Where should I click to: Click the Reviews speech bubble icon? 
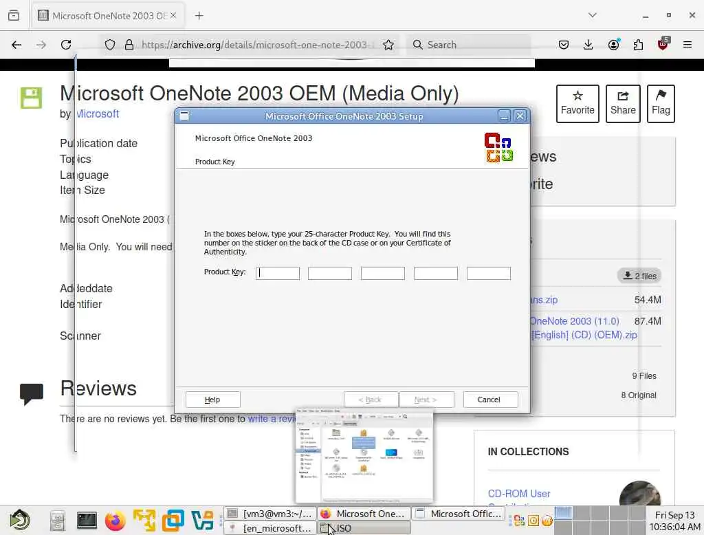pos(32,394)
